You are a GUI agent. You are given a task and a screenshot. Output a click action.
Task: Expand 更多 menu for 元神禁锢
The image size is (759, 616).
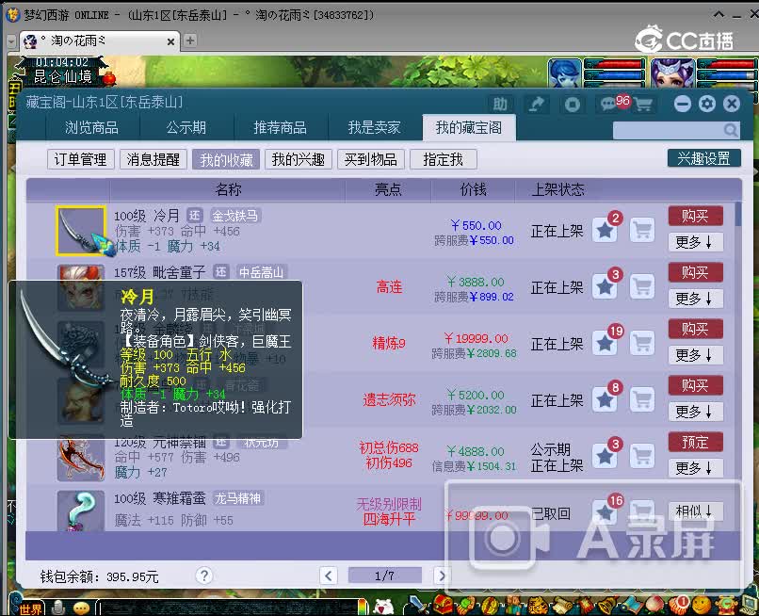click(695, 468)
